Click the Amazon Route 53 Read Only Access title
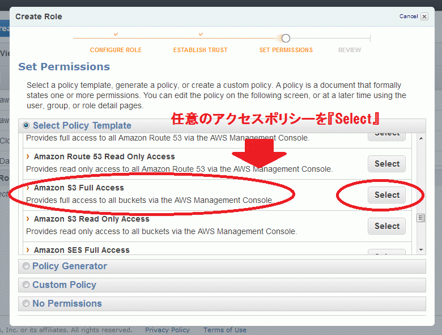 click(x=104, y=156)
